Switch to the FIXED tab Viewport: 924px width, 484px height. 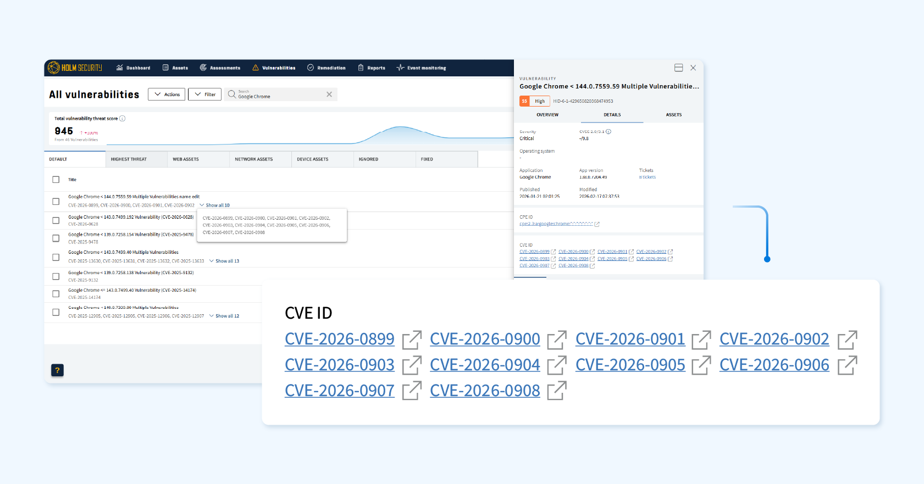[447, 159]
